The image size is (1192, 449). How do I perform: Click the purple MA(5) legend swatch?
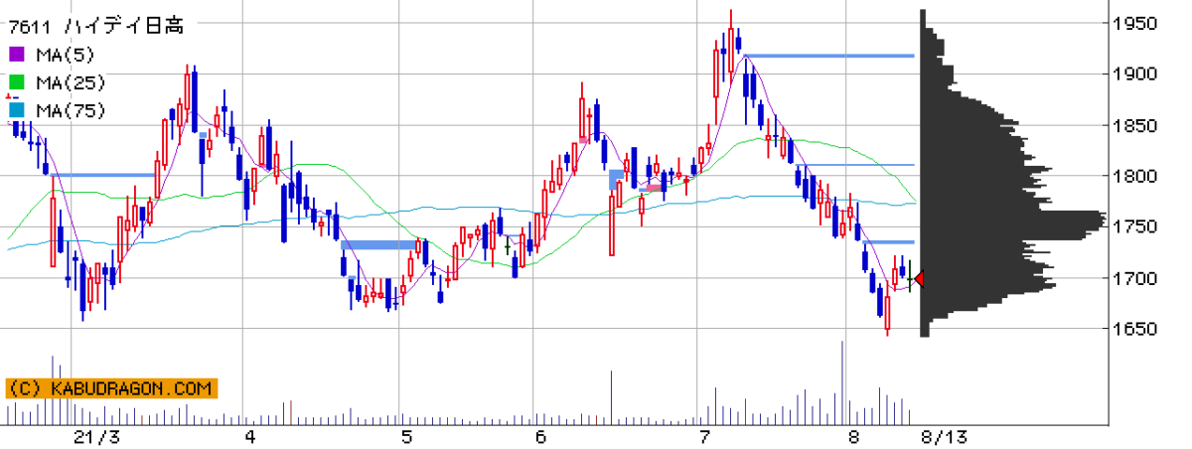[17, 55]
